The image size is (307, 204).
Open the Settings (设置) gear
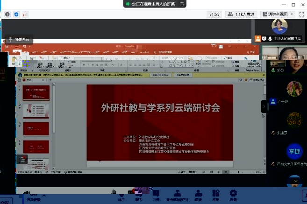[x=233, y=195]
